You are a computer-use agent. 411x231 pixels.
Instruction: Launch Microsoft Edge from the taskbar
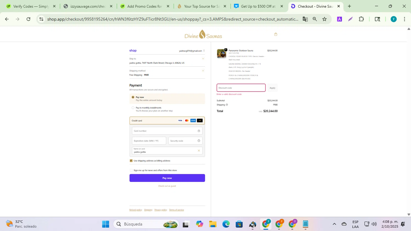[226, 224]
